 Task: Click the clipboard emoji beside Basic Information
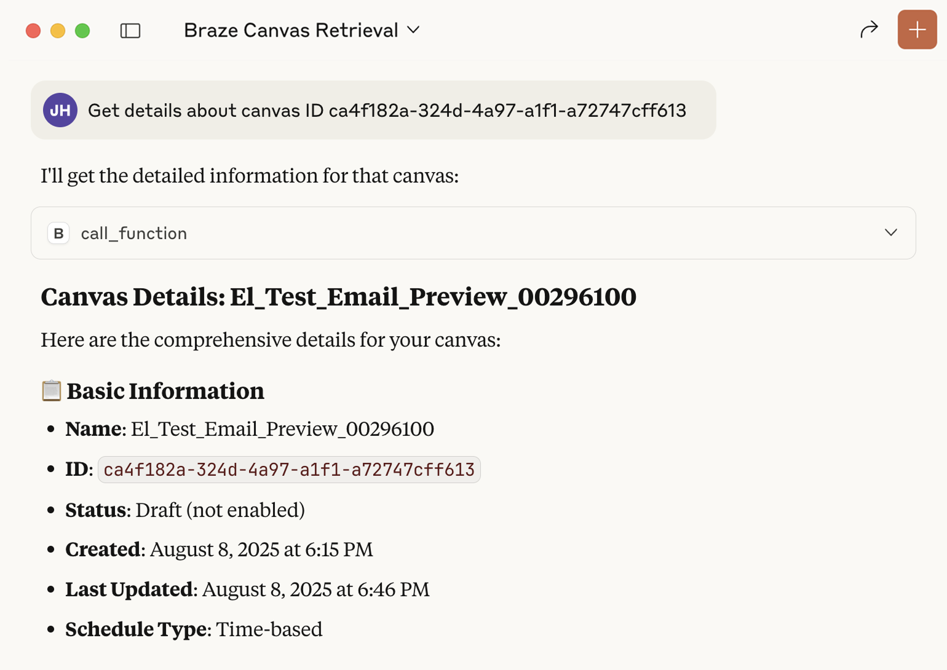pyautogui.click(x=52, y=390)
